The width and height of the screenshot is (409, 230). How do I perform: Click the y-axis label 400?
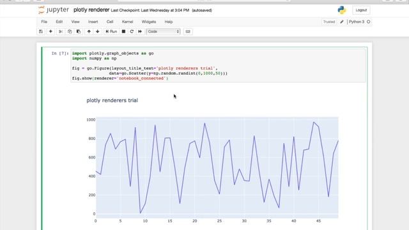pyautogui.click(x=92, y=176)
